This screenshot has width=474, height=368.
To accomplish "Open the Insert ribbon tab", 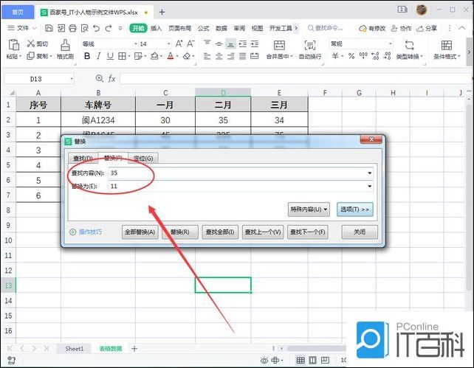I will (x=156, y=28).
